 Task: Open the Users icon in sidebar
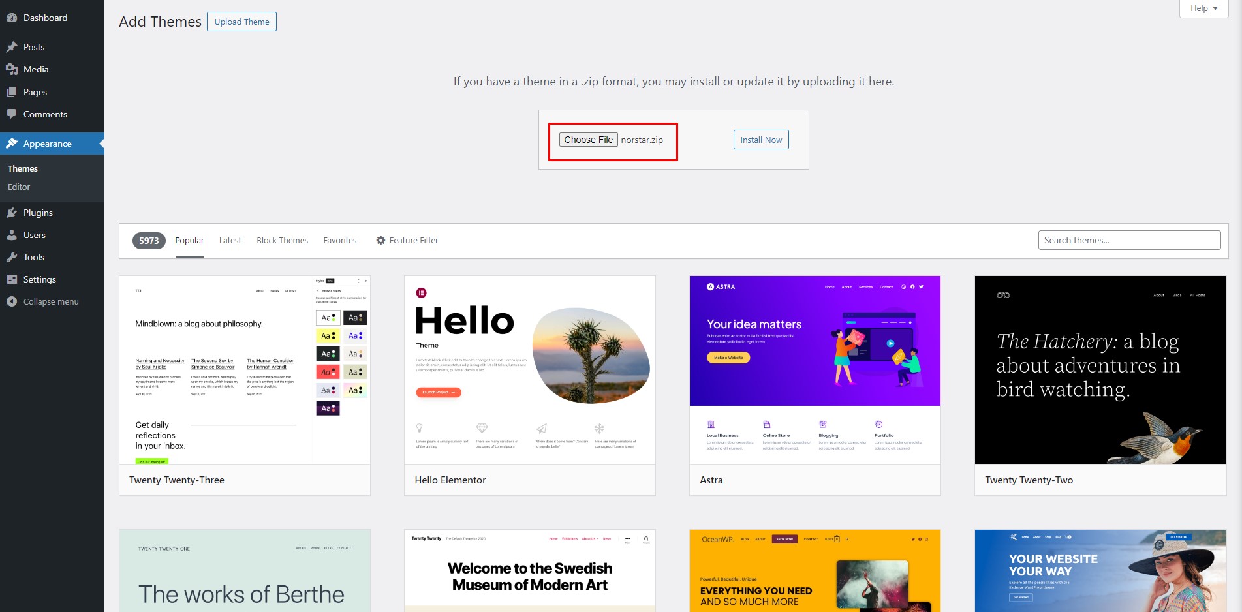[12, 235]
